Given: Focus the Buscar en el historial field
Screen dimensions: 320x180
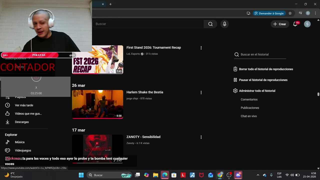Looking at the screenshot, I should point(263,54).
